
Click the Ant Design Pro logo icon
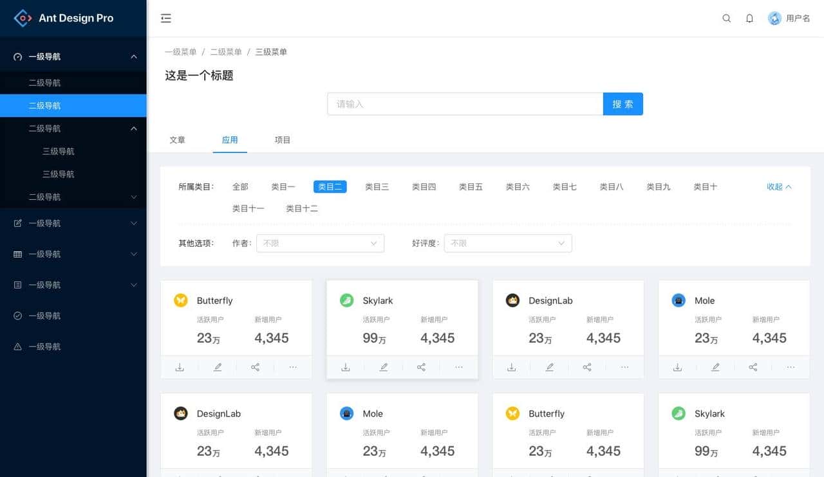tap(22, 18)
